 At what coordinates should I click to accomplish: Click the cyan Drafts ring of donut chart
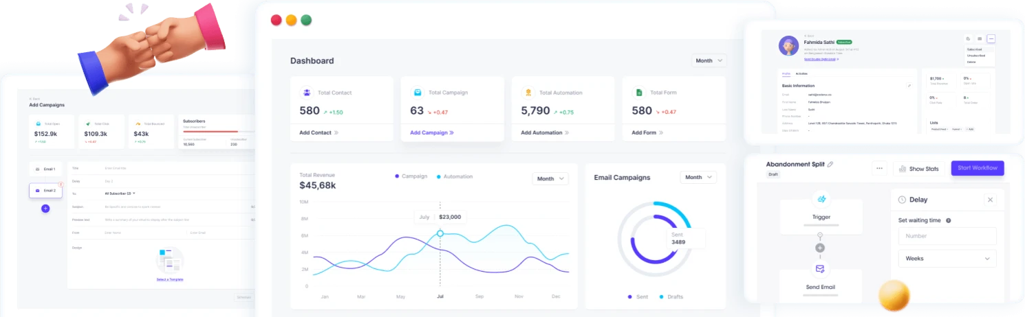(676, 211)
